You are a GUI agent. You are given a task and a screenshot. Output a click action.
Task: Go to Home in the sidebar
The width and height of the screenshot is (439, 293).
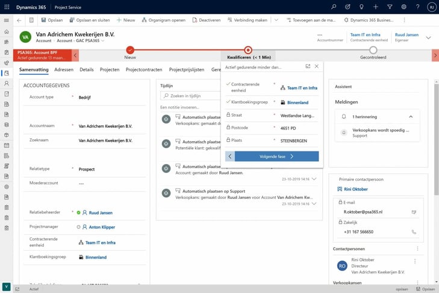coord(7,32)
